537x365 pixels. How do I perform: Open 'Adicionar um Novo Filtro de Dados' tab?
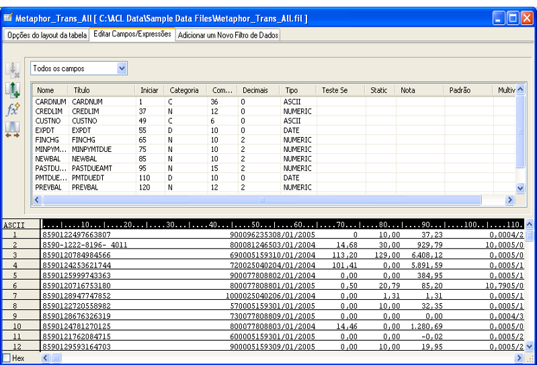pyautogui.click(x=228, y=34)
